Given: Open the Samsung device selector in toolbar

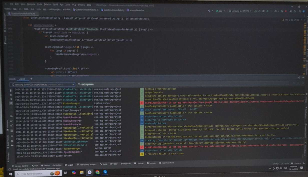Looking at the screenshot, I should click(240, 11).
